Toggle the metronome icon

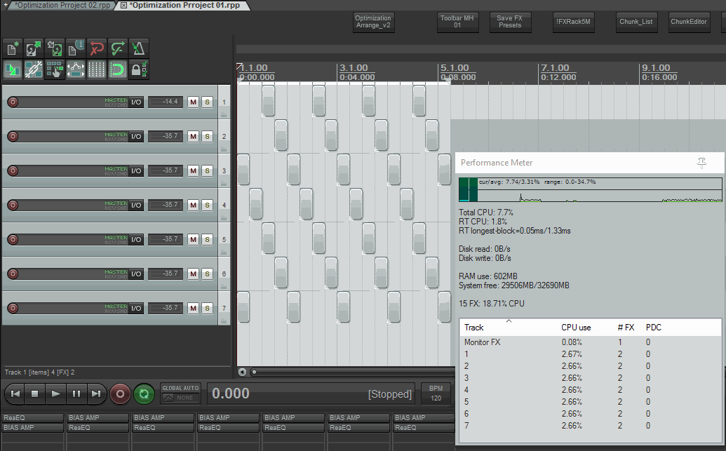click(x=139, y=48)
